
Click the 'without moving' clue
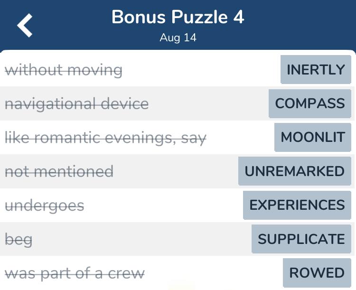(x=64, y=70)
